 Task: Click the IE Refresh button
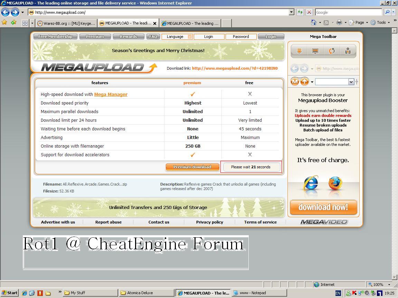click(x=300, y=12)
